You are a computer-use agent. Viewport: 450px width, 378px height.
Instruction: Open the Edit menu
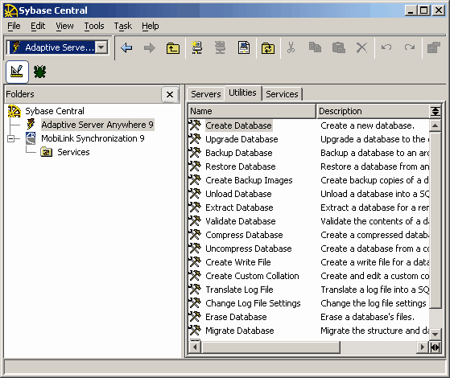tap(38, 26)
